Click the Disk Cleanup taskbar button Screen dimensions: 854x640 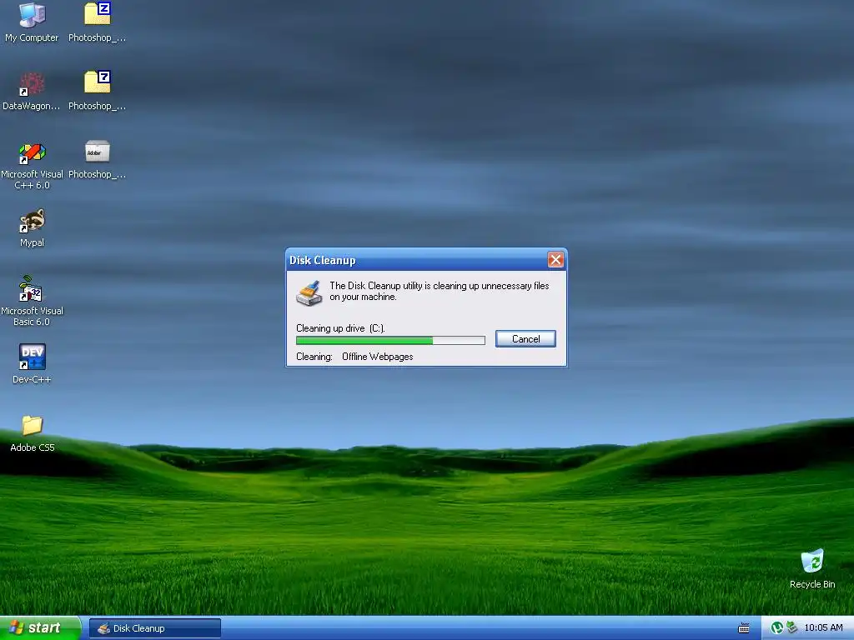click(x=155, y=628)
